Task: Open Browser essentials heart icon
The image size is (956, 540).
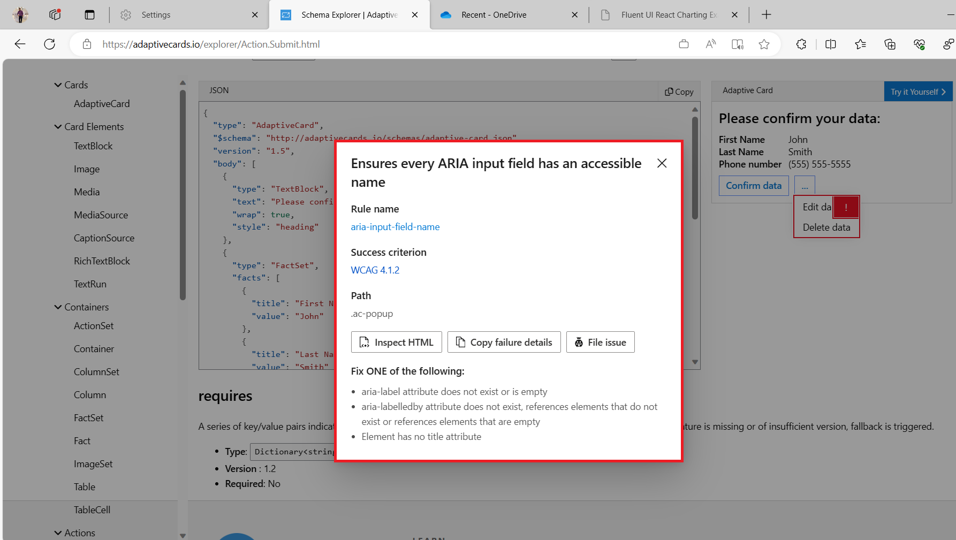Action: tap(920, 44)
